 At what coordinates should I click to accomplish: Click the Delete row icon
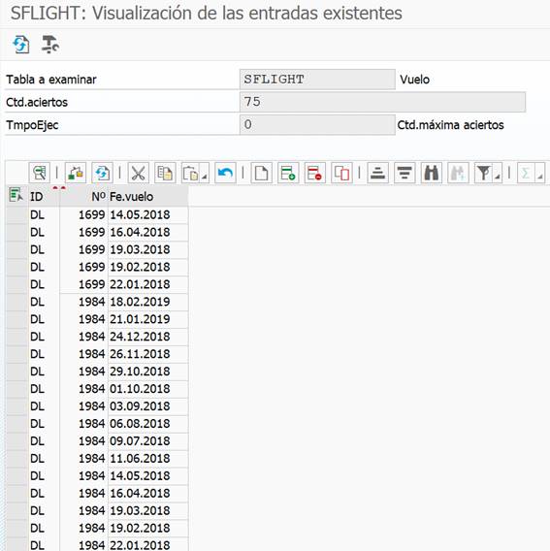click(314, 173)
